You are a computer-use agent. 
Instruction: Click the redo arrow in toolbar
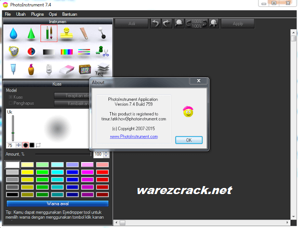[x=167, y=24]
